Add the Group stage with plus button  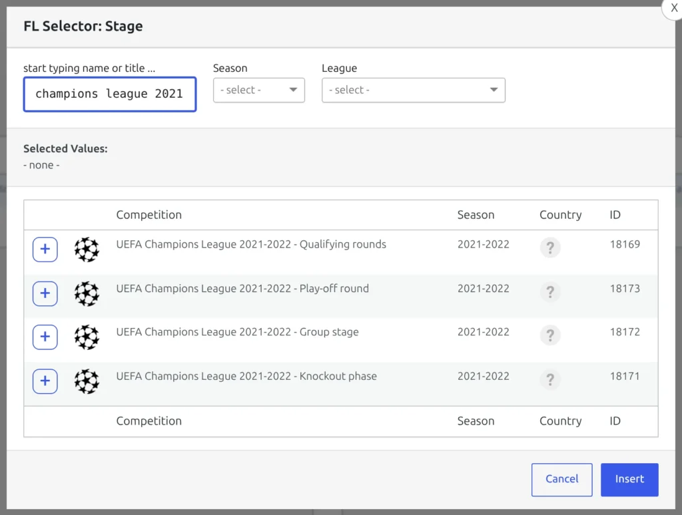[x=45, y=337]
